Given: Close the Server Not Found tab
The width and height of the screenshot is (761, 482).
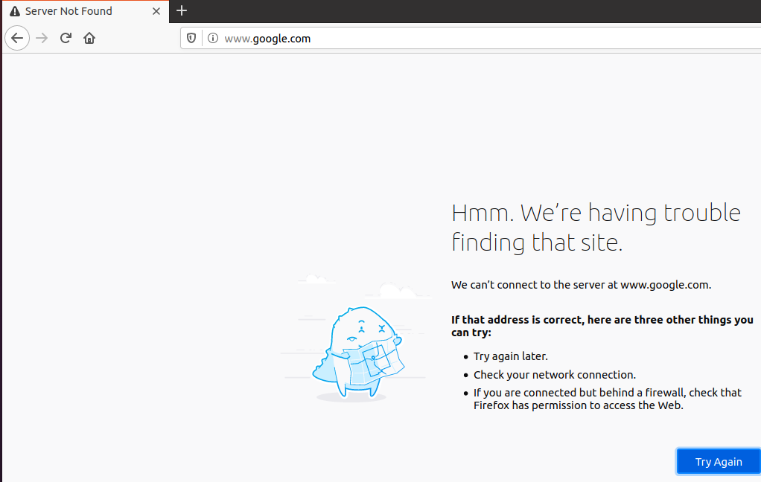Looking at the screenshot, I should [156, 11].
